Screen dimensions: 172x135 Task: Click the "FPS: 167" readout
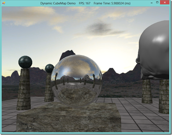coord(84,3)
